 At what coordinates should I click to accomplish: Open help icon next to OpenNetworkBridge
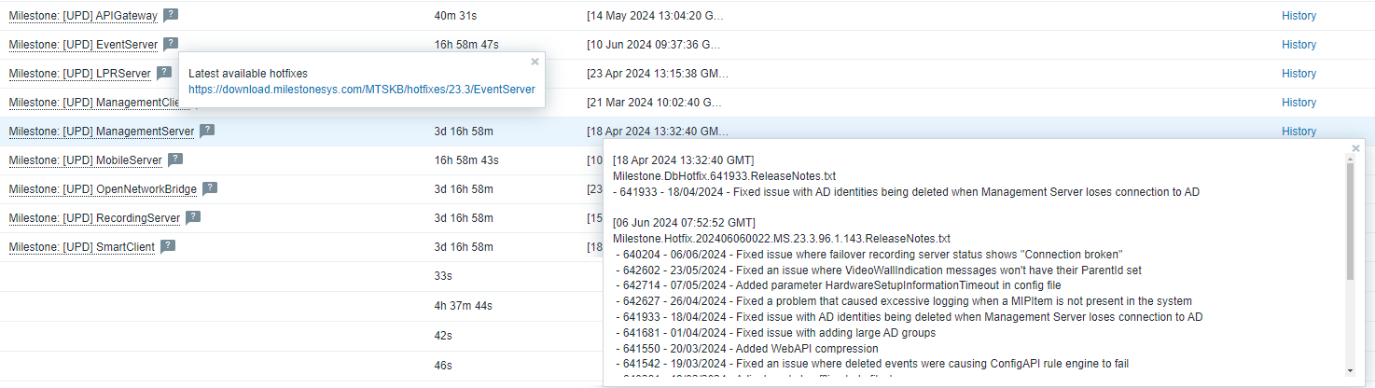[x=210, y=188]
